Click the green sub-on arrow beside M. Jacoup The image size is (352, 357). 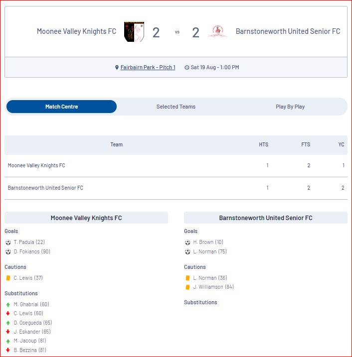tap(8, 341)
